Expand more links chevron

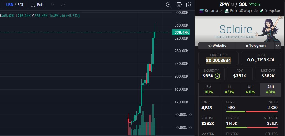(x=278, y=46)
